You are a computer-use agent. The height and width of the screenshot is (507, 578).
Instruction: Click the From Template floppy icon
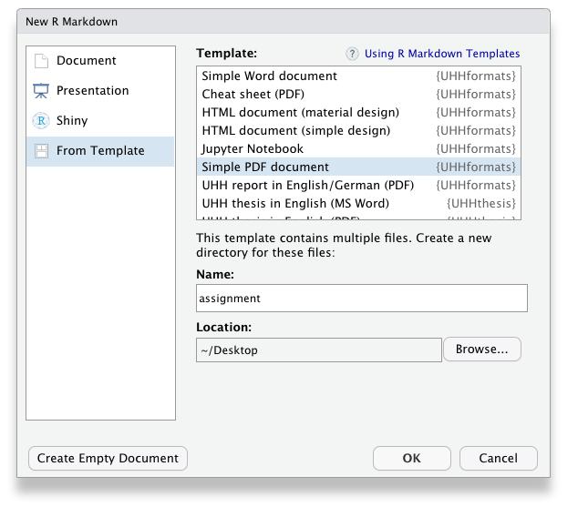tap(40, 151)
